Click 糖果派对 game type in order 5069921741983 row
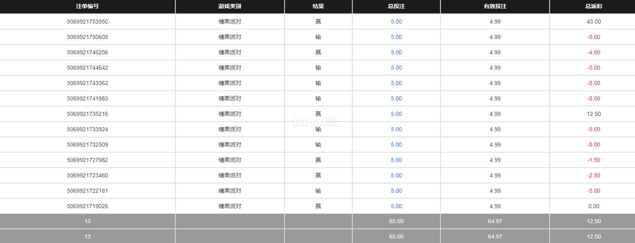The image size is (635, 243). click(230, 98)
